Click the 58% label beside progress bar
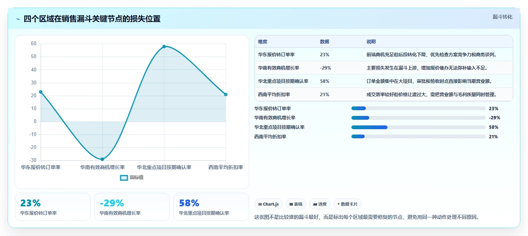528x236 pixels. (x=493, y=127)
